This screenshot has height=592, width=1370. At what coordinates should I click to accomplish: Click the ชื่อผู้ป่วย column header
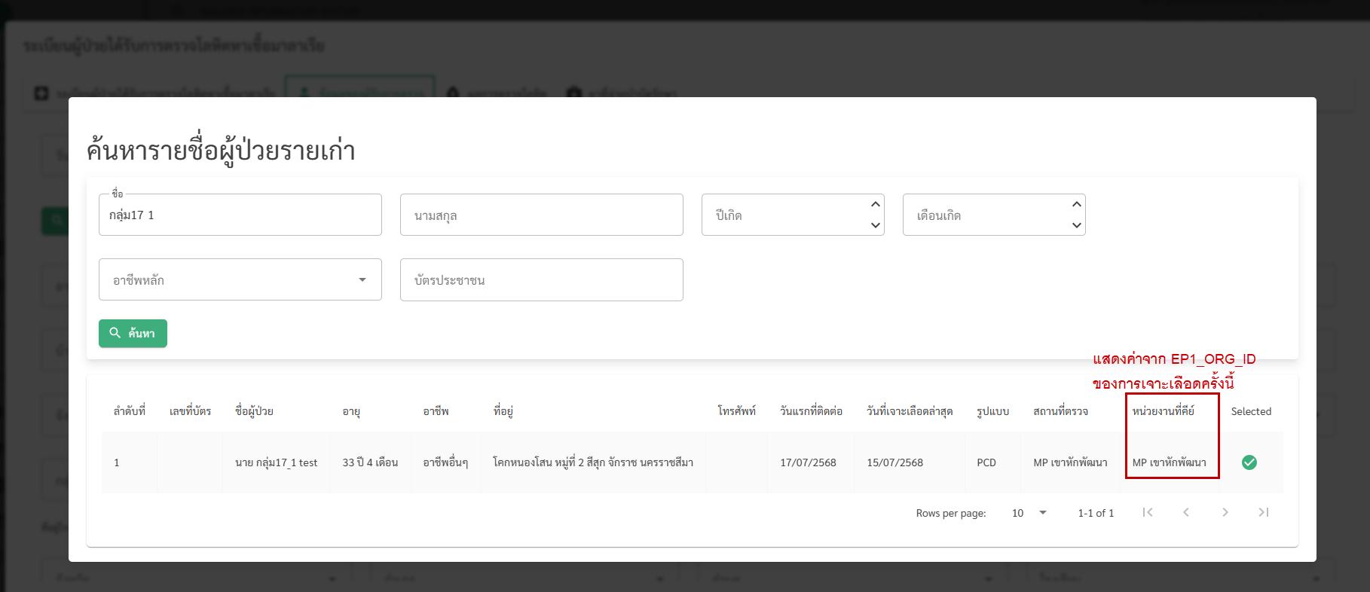tap(254, 411)
